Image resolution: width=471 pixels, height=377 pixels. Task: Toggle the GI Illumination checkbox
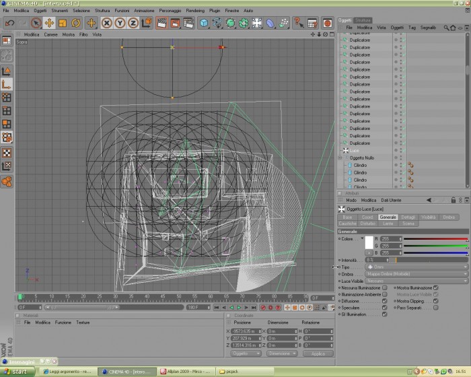(x=384, y=314)
